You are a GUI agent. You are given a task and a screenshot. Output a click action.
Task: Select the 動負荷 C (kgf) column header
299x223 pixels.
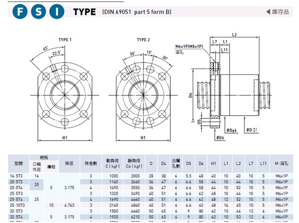tap(113, 164)
